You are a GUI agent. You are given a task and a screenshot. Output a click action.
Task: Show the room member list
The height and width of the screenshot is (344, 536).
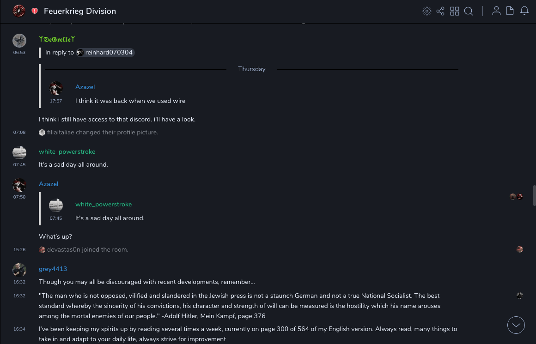point(496,11)
